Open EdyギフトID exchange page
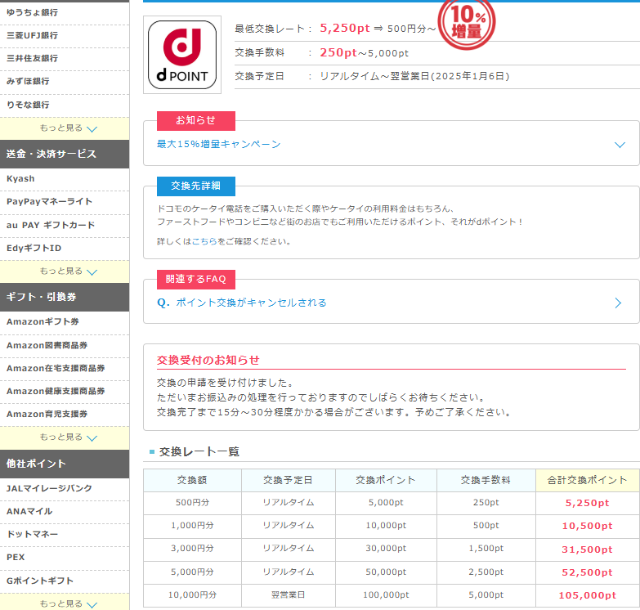The height and width of the screenshot is (610, 640). [34, 249]
